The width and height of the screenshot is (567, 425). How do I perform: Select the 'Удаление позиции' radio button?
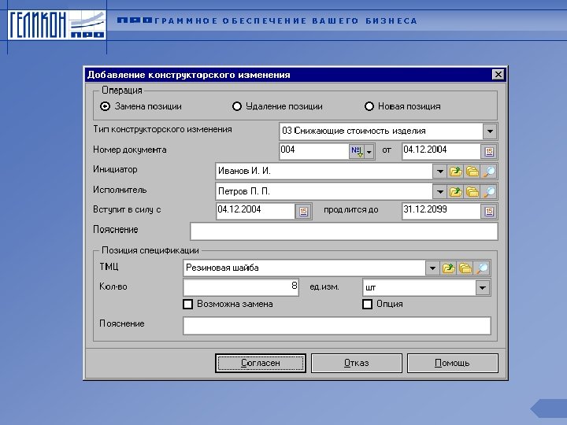click(x=237, y=106)
